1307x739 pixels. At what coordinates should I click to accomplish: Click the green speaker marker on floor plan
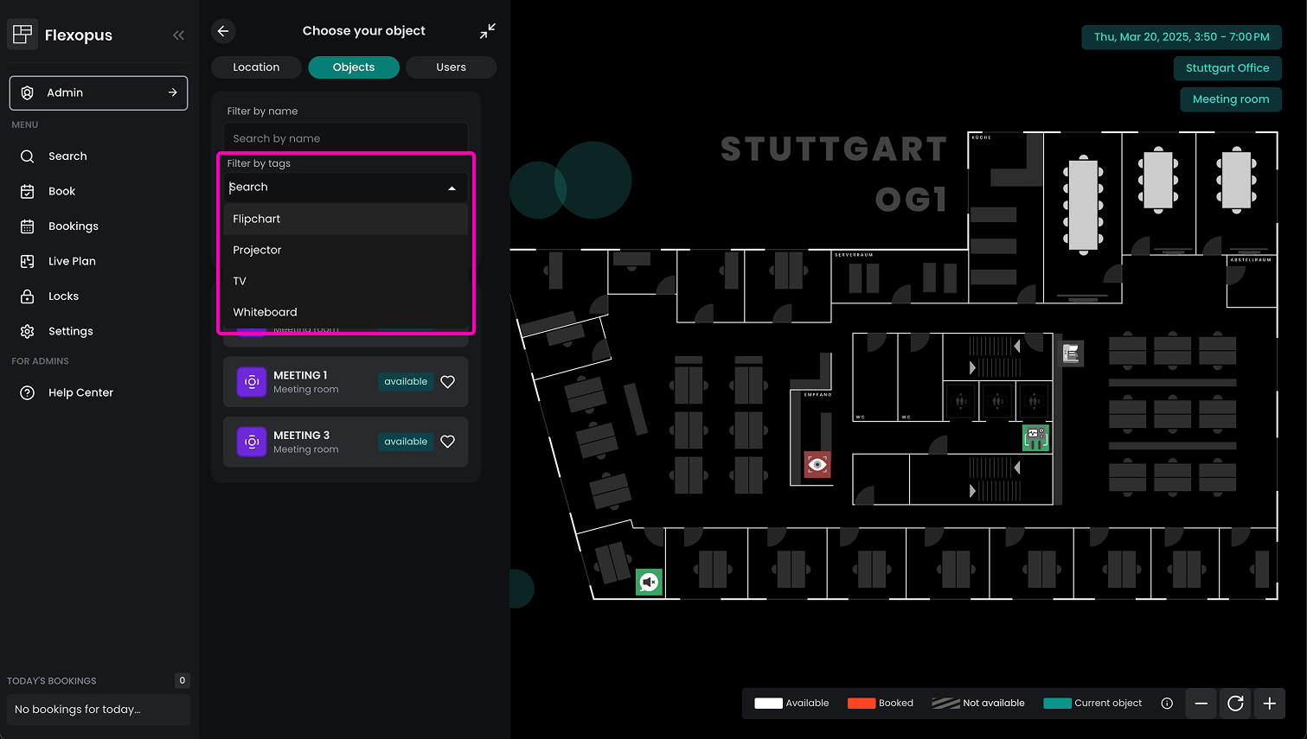(649, 583)
